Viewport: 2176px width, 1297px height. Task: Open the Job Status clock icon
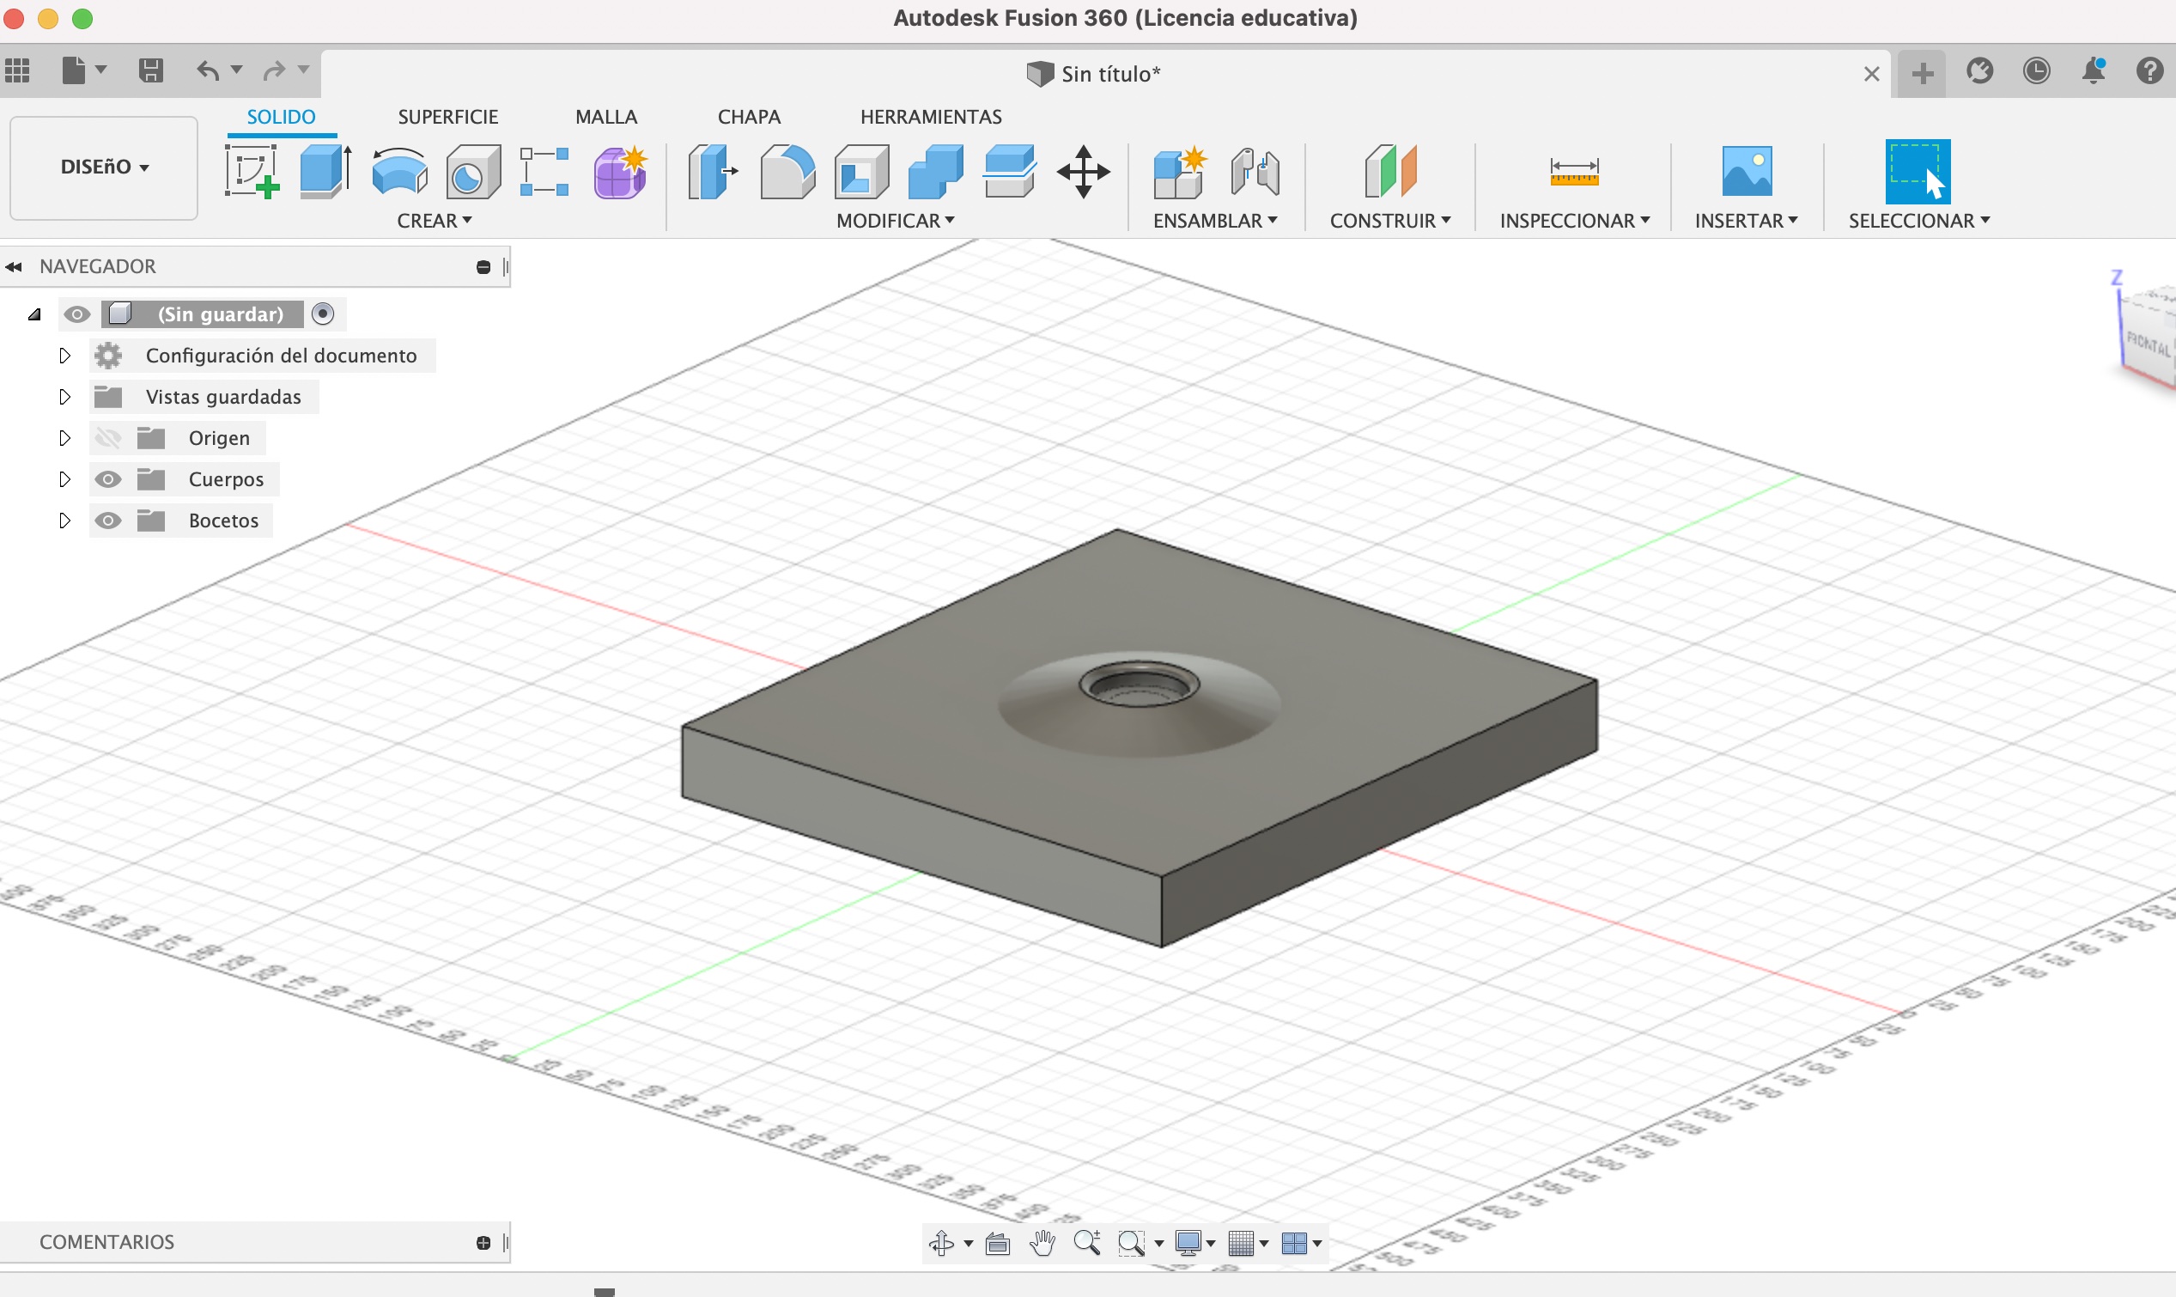click(x=2036, y=70)
